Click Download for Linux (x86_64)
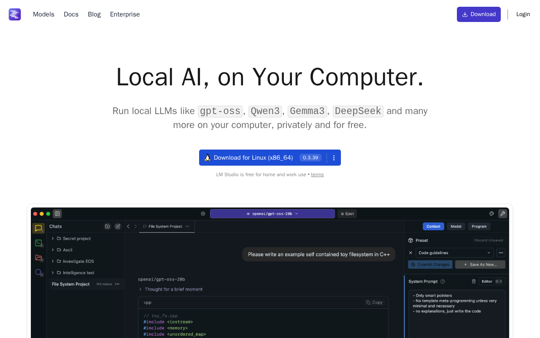Image resolution: width=540 pixels, height=338 pixels. (253, 158)
